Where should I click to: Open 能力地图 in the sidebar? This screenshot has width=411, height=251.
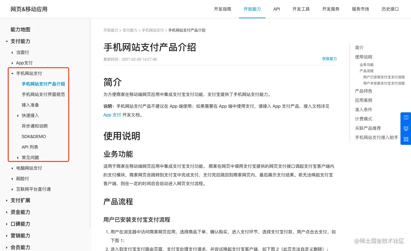coord(20,30)
